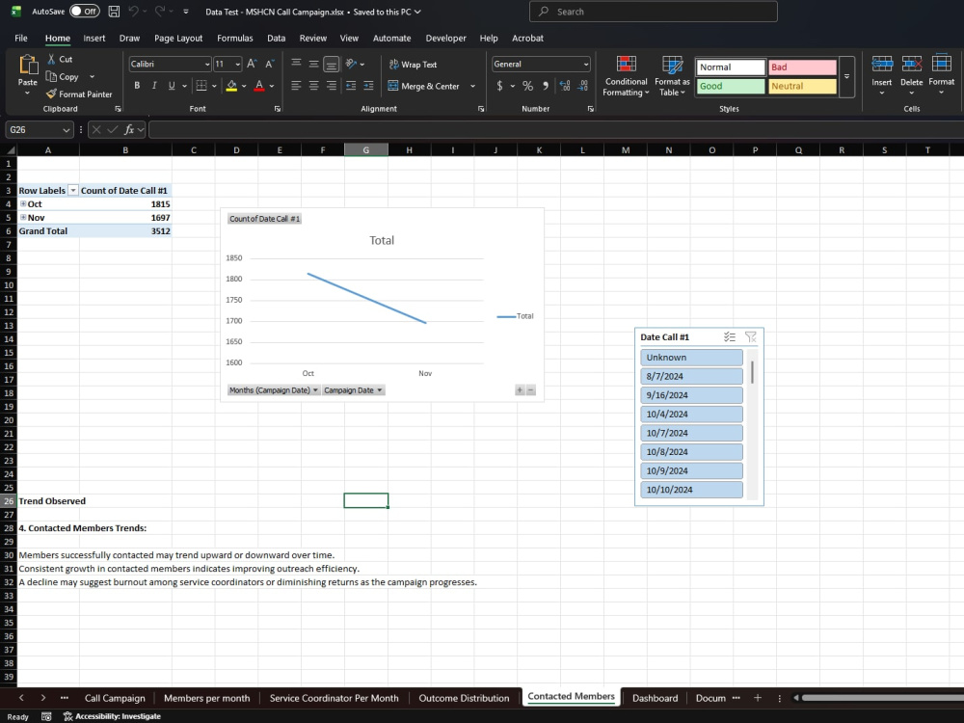The width and height of the screenshot is (964, 723).
Task: Open the Developer ribbon tab
Action: [x=445, y=39]
